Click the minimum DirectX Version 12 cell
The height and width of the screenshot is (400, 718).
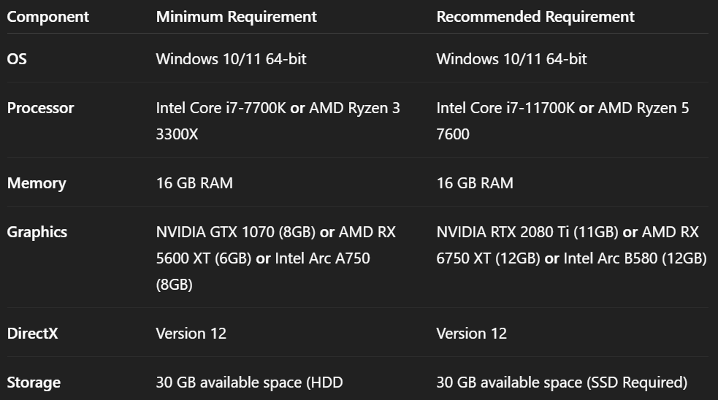pos(191,334)
